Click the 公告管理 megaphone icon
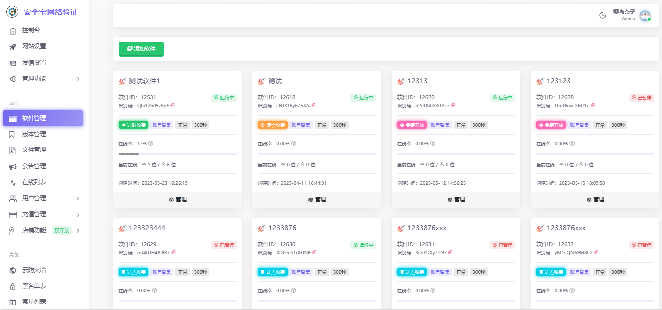Image resolution: width=662 pixels, height=310 pixels. [13, 166]
